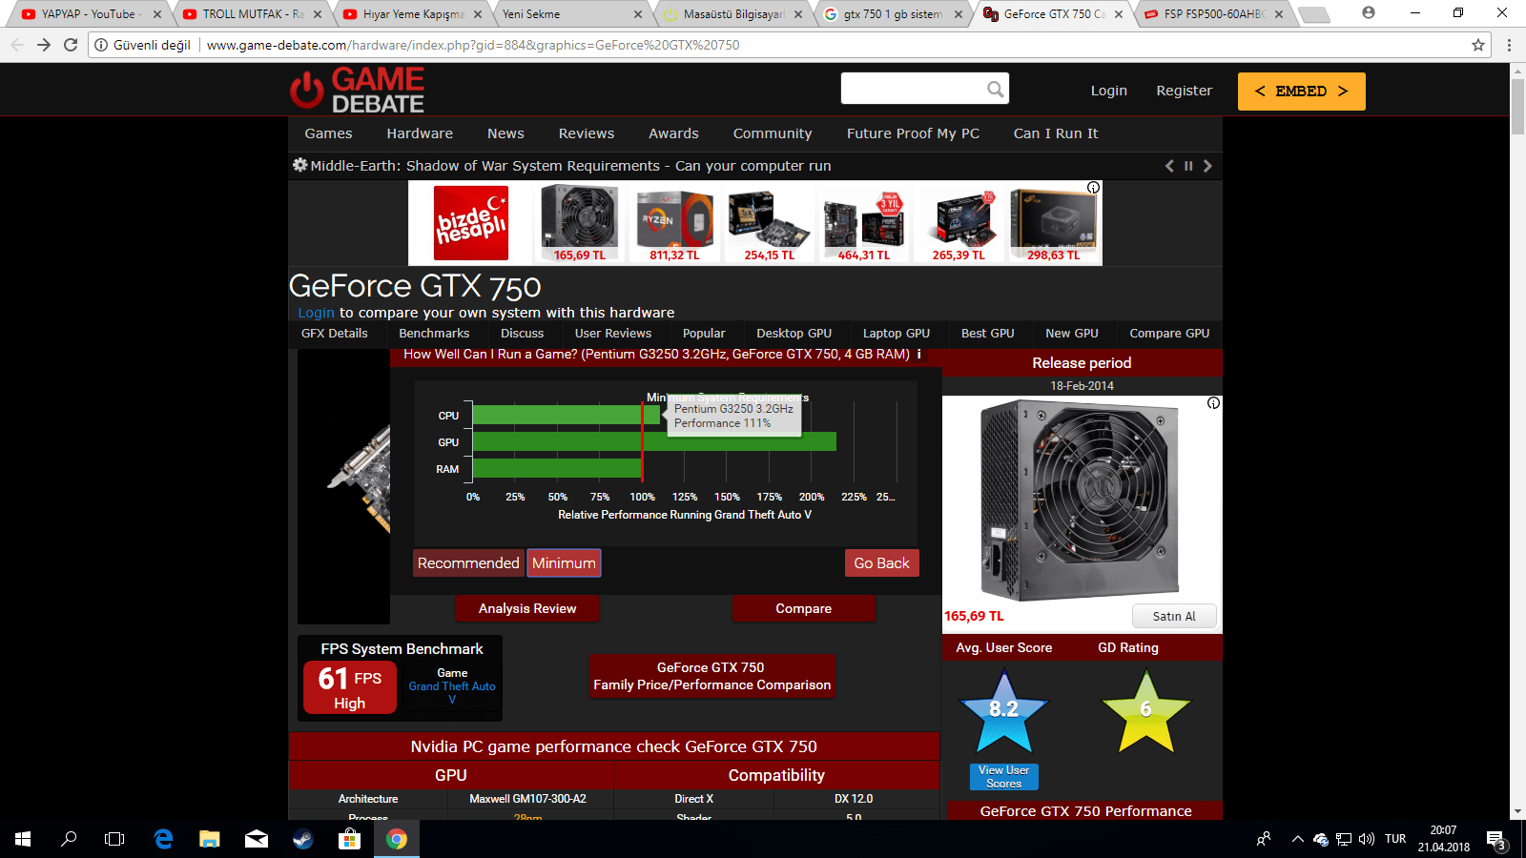Viewport: 1526px width, 858px height.
Task: Click the Chrome profile icon
Action: [1369, 13]
